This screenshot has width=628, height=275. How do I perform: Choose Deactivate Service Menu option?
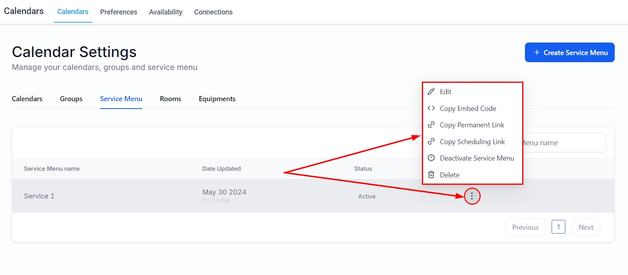click(x=477, y=158)
